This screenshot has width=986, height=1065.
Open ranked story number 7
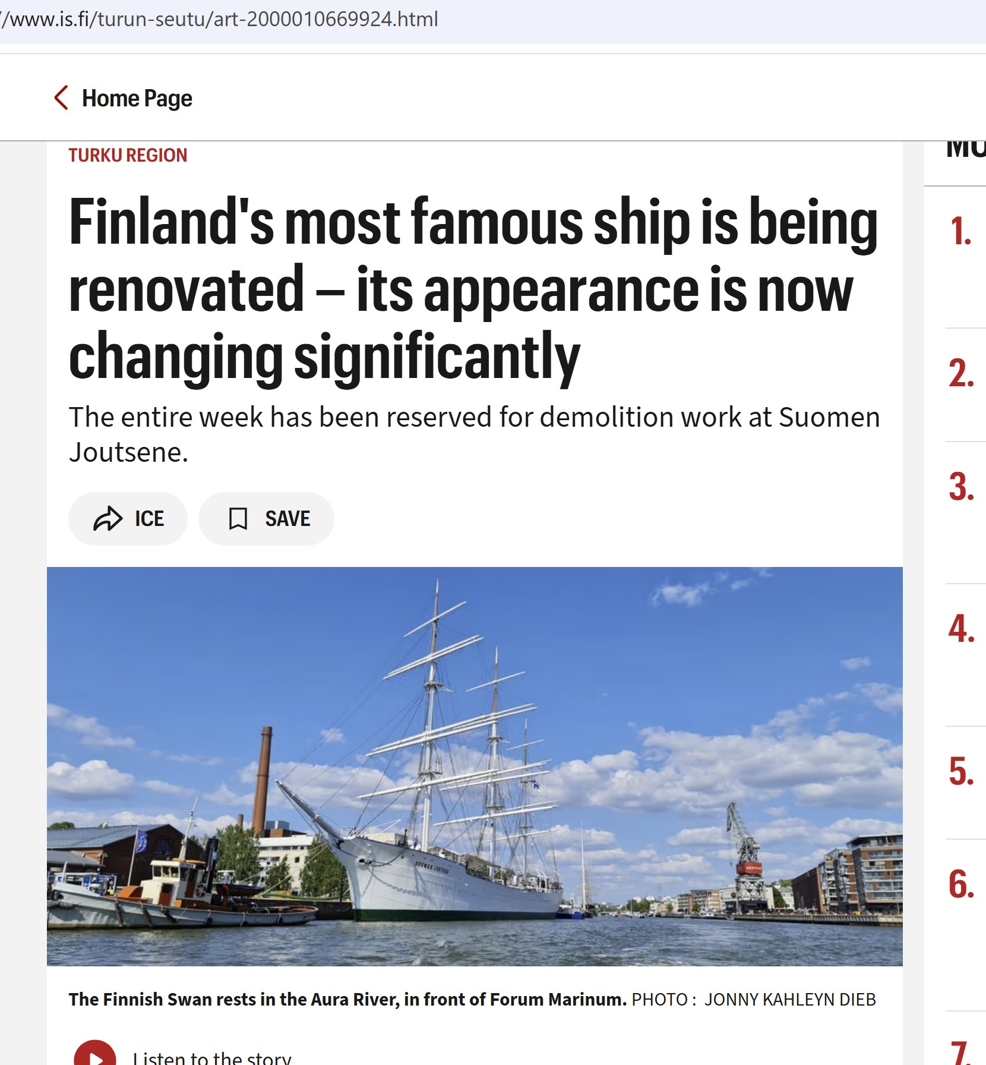click(961, 1053)
